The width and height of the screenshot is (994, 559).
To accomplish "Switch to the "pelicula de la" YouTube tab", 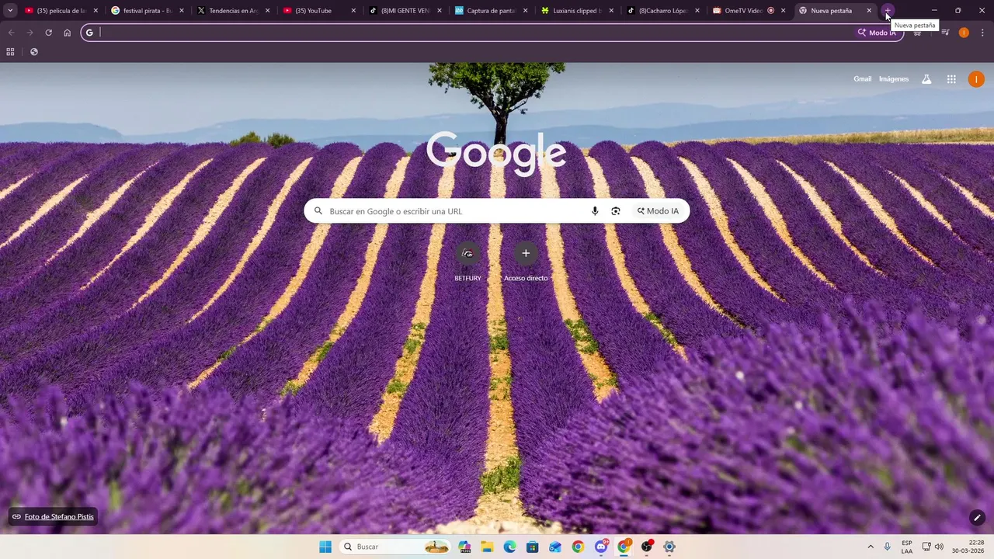I will tap(61, 11).
